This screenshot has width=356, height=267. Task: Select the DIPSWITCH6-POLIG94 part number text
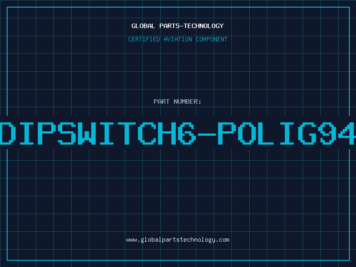click(178, 133)
